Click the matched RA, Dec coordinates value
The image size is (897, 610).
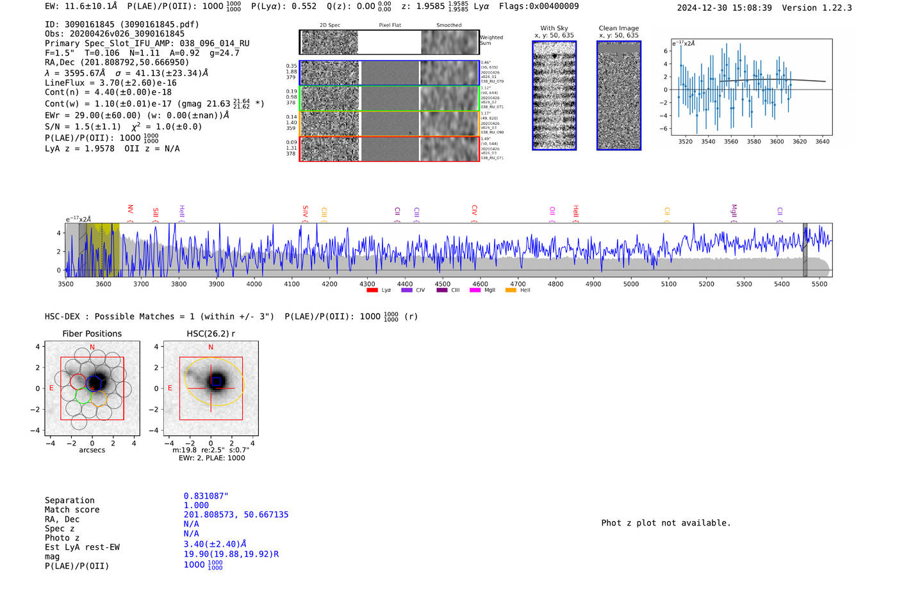236,515
